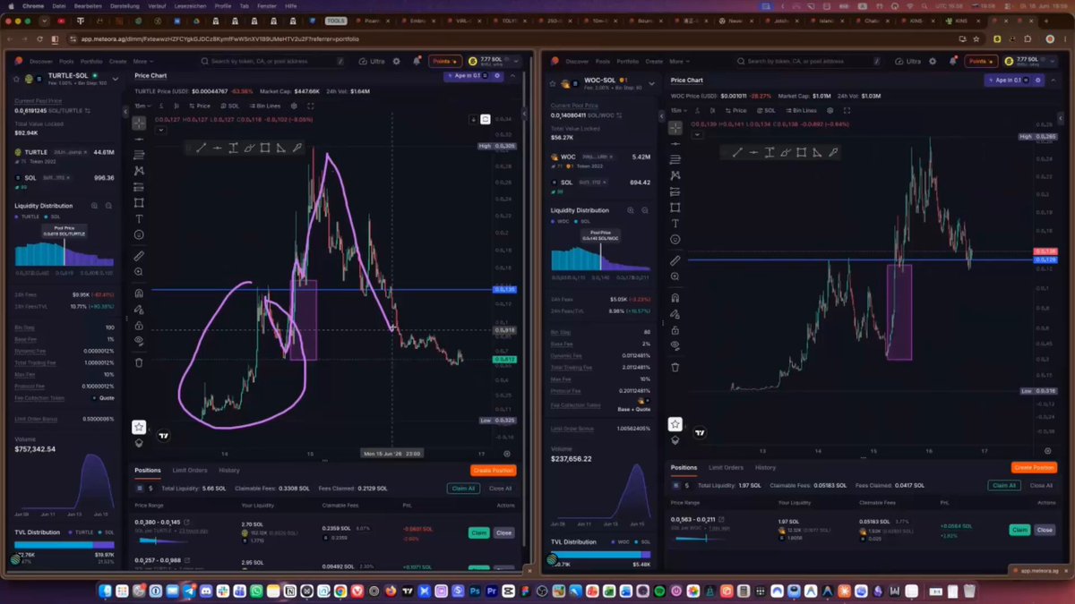Choose the shapes rectangle tool in WOC-SOL chart sidebar
Image resolution: width=1075 pixels, height=604 pixels.
[675, 208]
